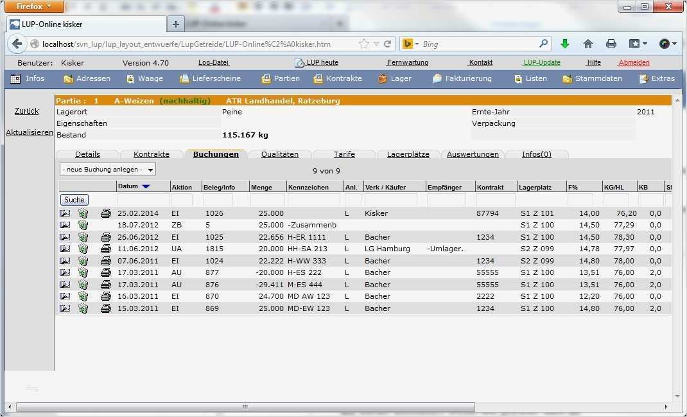The height and width of the screenshot is (417, 687).
Task: Sort by Datum with blue arrow
Action: pyautogui.click(x=146, y=186)
